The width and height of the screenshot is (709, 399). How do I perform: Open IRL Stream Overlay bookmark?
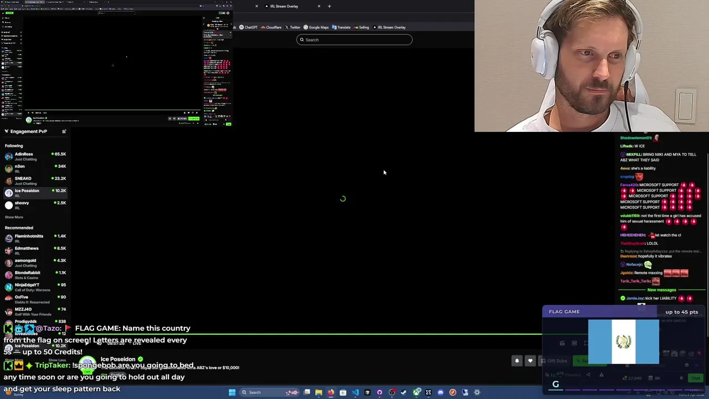pyautogui.click(x=389, y=27)
